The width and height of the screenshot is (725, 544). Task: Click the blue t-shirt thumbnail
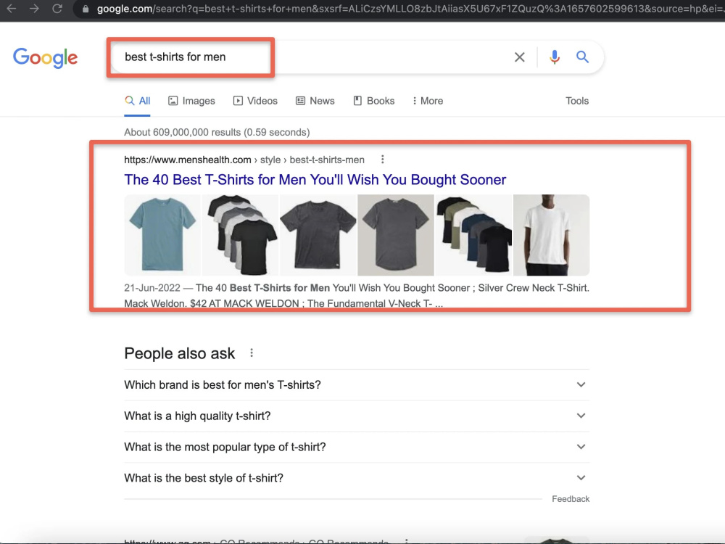pos(162,235)
